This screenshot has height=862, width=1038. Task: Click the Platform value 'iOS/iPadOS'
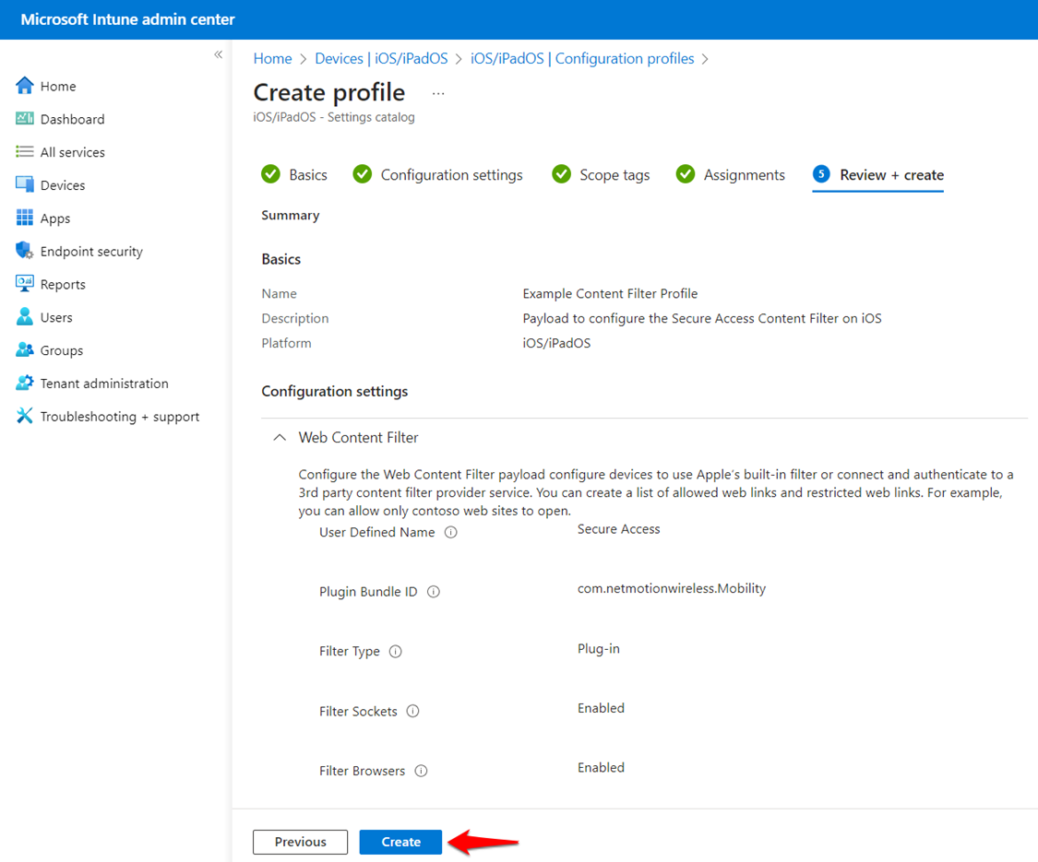[556, 343]
